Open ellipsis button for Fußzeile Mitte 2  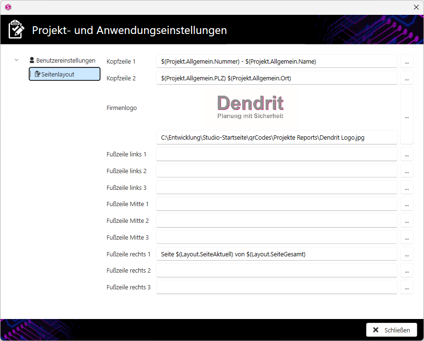click(407, 221)
